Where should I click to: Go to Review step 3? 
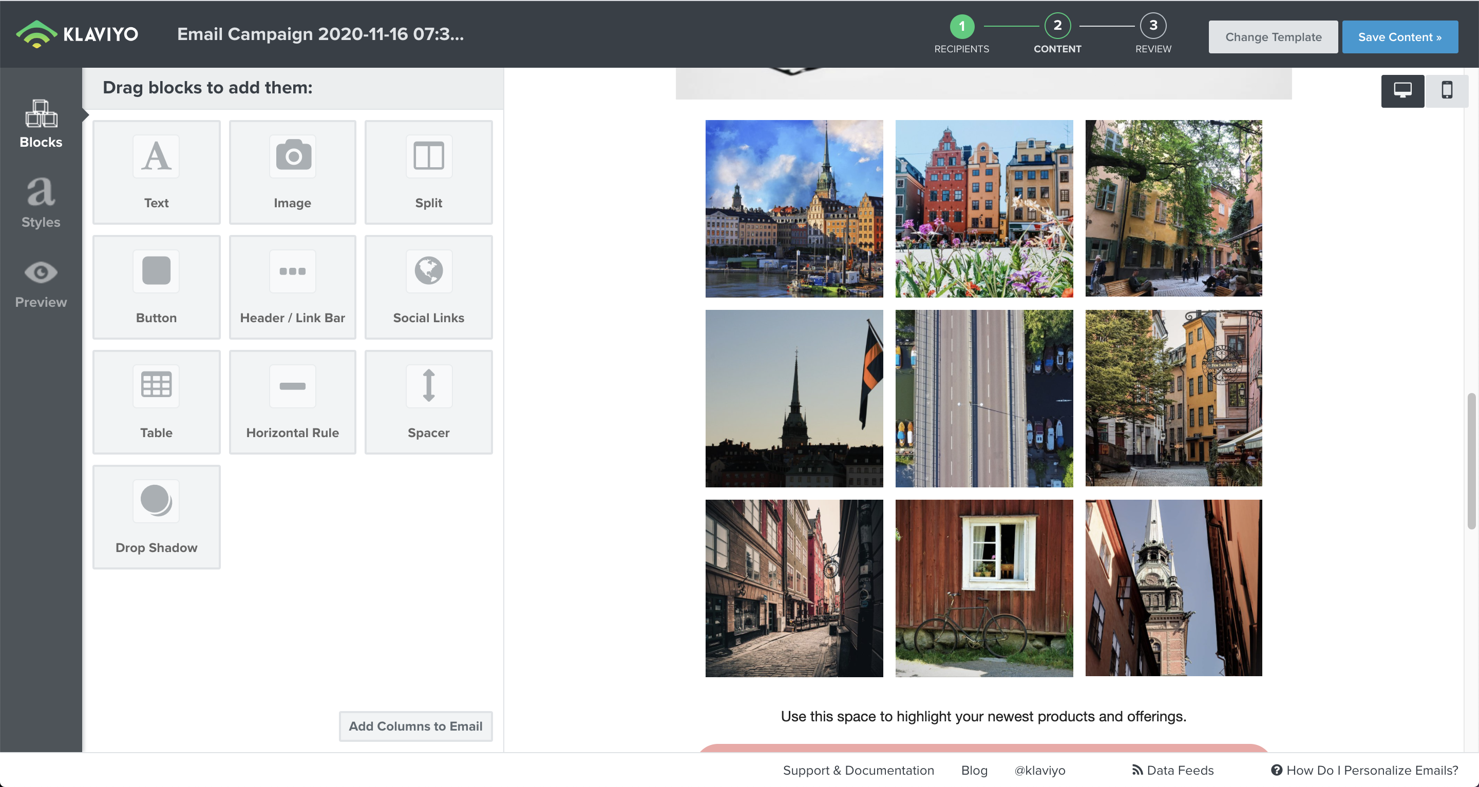tap(1153, 26)
